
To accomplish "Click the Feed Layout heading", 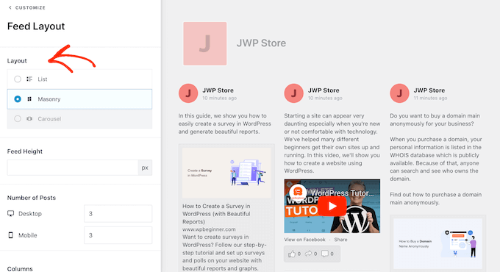I will pos(36,26).
